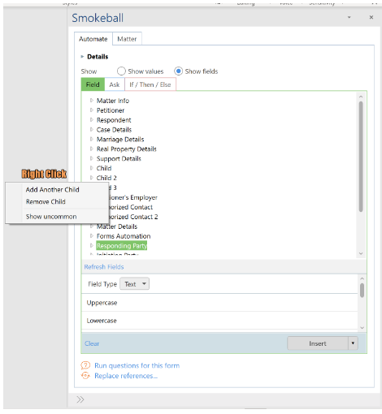Click the question mark icon beside Run questions
The height and width of the screenshot is (414, 382).
(85, 365)
